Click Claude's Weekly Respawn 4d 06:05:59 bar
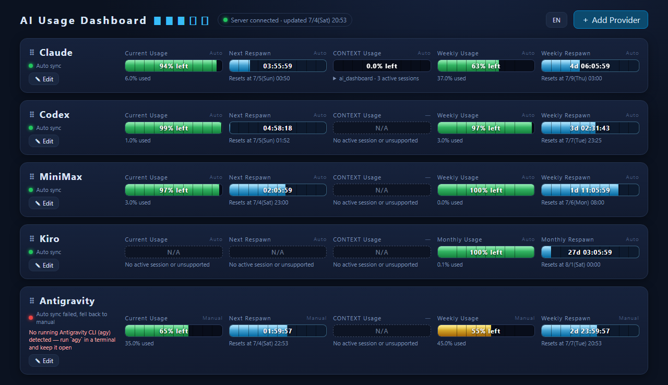The image size is (668, 385). 590,66
